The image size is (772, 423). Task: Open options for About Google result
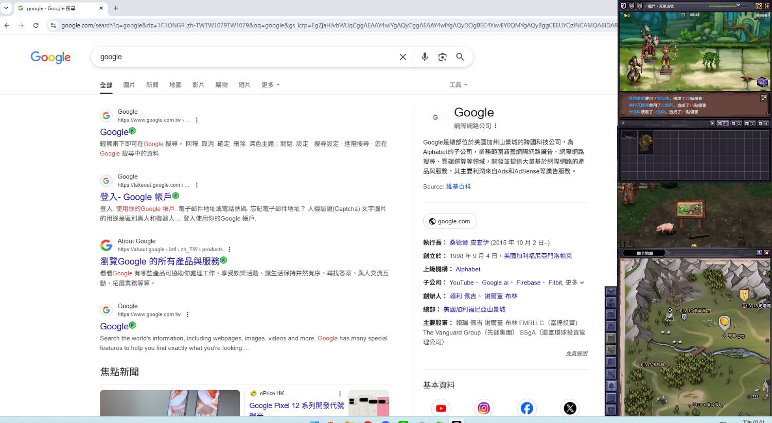pos(230,250)
